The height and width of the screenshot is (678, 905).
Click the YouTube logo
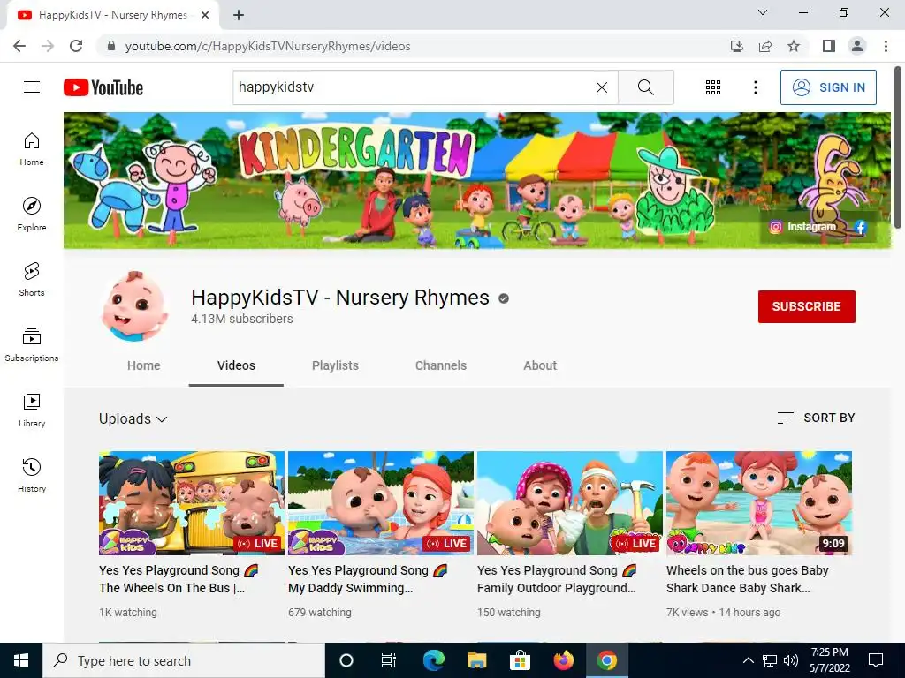103,87
